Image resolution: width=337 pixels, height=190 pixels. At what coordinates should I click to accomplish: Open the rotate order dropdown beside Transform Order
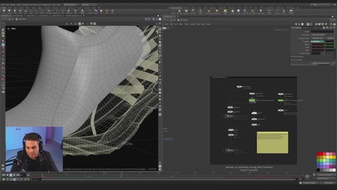pyautogui.click(x=331, y=39)
